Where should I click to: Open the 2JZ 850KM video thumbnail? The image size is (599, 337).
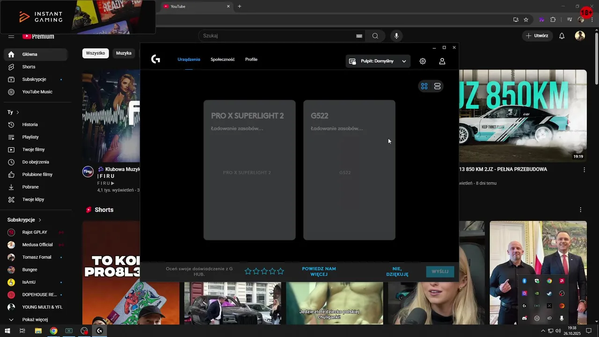tap(523, 116)
